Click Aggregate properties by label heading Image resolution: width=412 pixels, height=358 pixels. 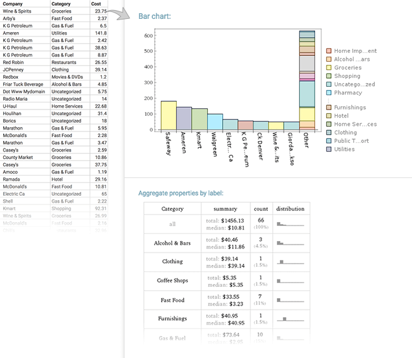tap(181, 193)
